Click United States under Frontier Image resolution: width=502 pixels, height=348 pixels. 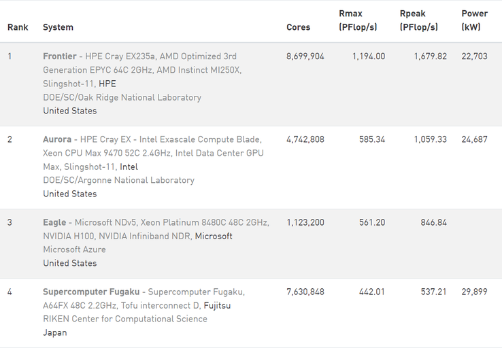pos(70,111)
